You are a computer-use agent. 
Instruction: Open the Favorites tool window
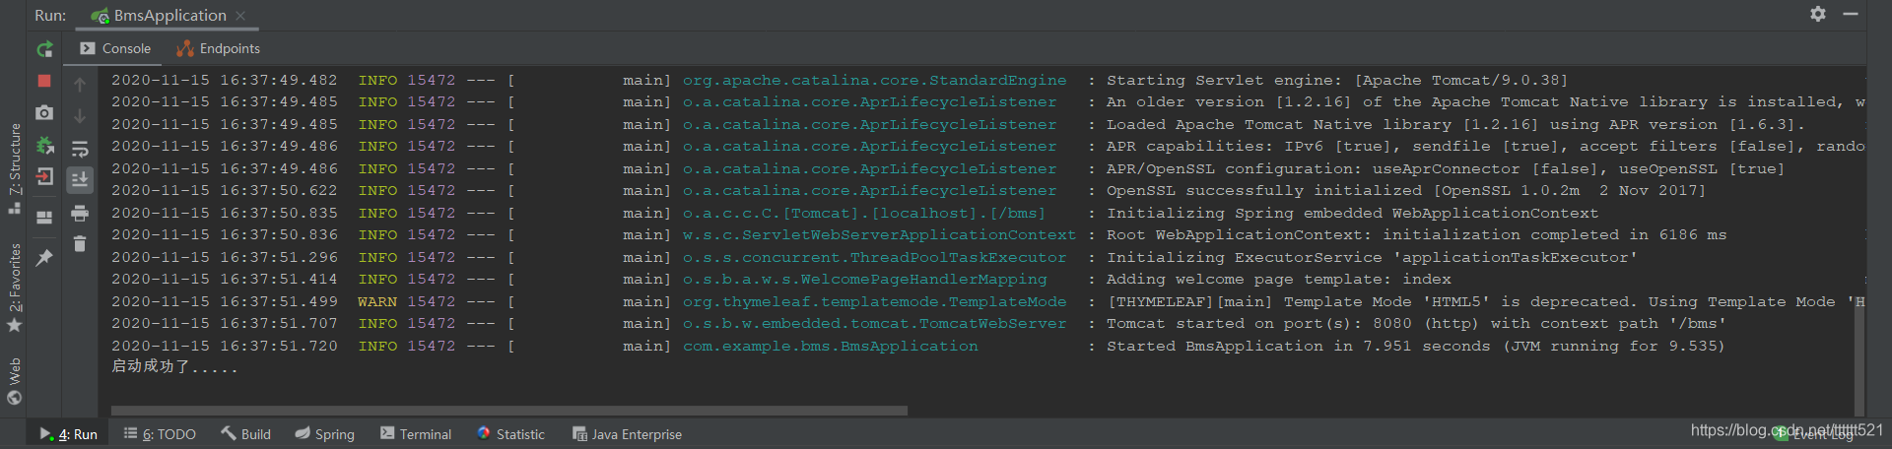point(15,288)
